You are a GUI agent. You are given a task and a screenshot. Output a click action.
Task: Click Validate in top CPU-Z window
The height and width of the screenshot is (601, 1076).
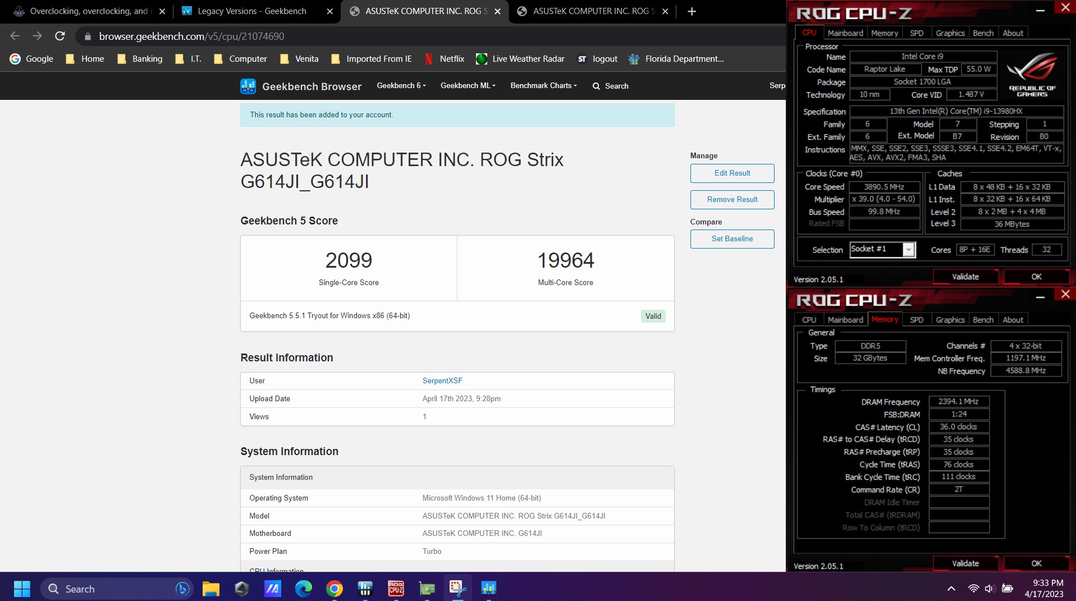pyautogui.click(x=965, y=277)
